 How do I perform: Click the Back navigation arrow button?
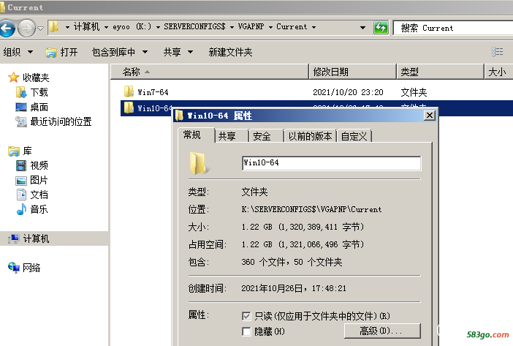click(x=8, y=28)
